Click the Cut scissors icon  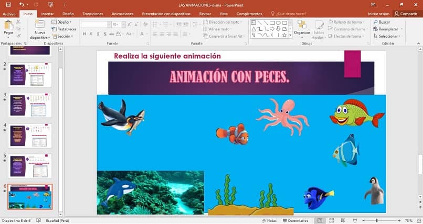[x=18, y=22]
